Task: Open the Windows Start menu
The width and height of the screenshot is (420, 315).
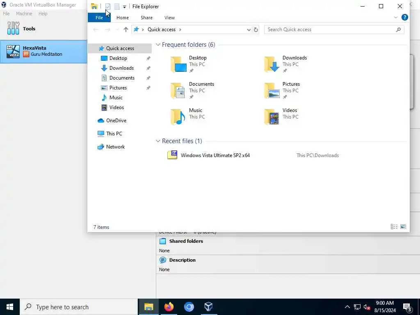Action: pos(10,307)
